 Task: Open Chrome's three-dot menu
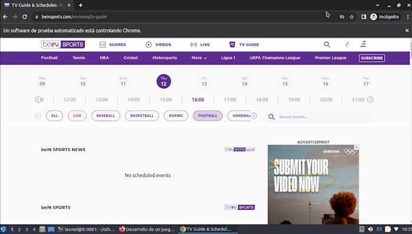(x=408, y=17)
